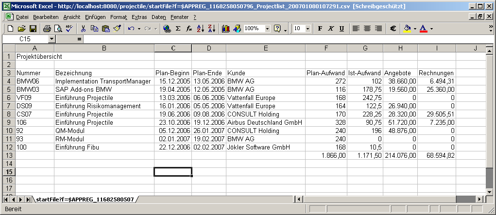
Task: Open the Einfügen menu
Action: coord(95,17)
